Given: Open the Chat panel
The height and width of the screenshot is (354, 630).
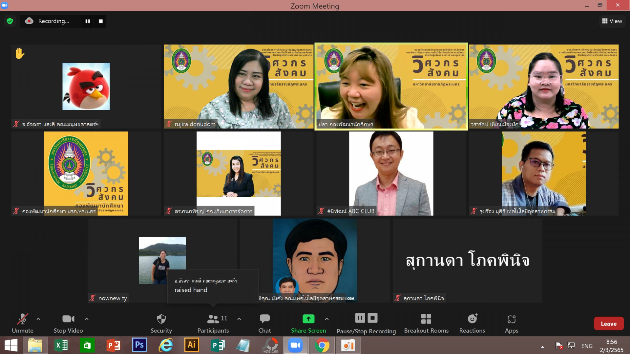Looking at the screenshot, I should (x=264, y=324).
